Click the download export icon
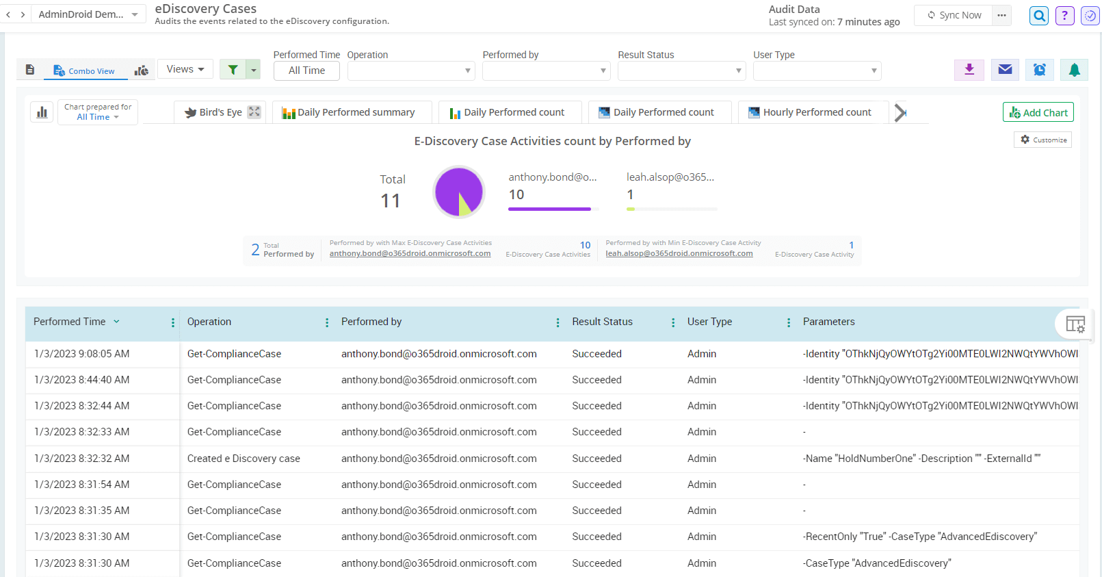Viewport: 1102px width, 577px height. tap(969, 70)
